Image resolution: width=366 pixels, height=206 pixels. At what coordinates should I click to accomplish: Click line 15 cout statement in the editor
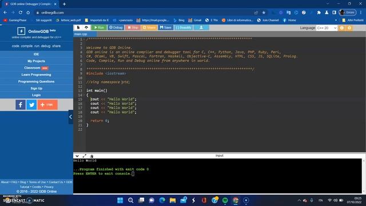[x=113, y=99]
